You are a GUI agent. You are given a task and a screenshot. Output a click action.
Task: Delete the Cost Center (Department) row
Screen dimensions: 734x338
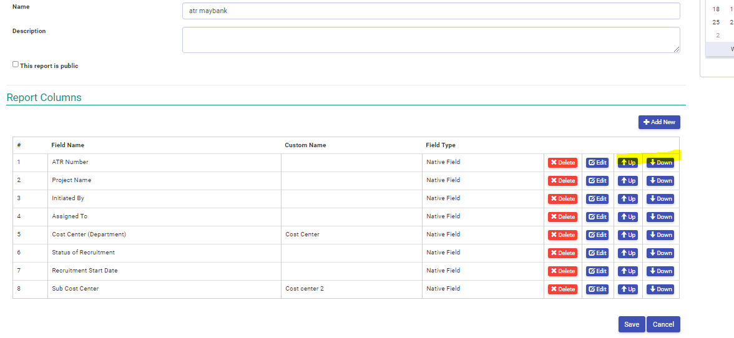(x=563, y=234)
